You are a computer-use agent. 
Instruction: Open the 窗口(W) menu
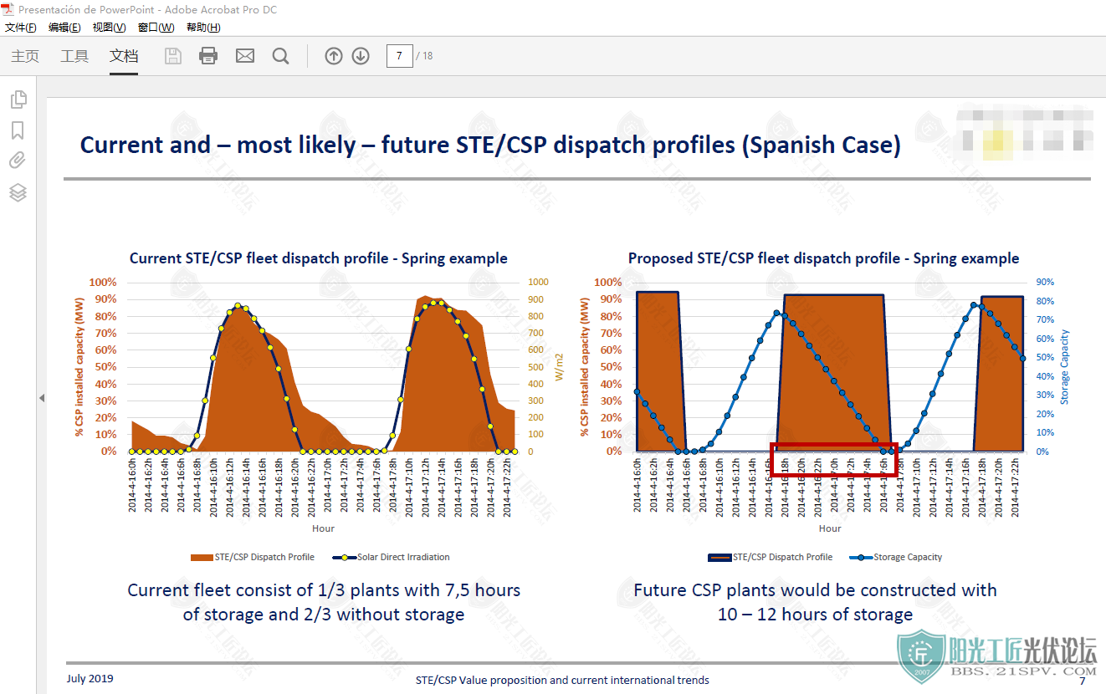pyautogui.click(x=156, y=28)
